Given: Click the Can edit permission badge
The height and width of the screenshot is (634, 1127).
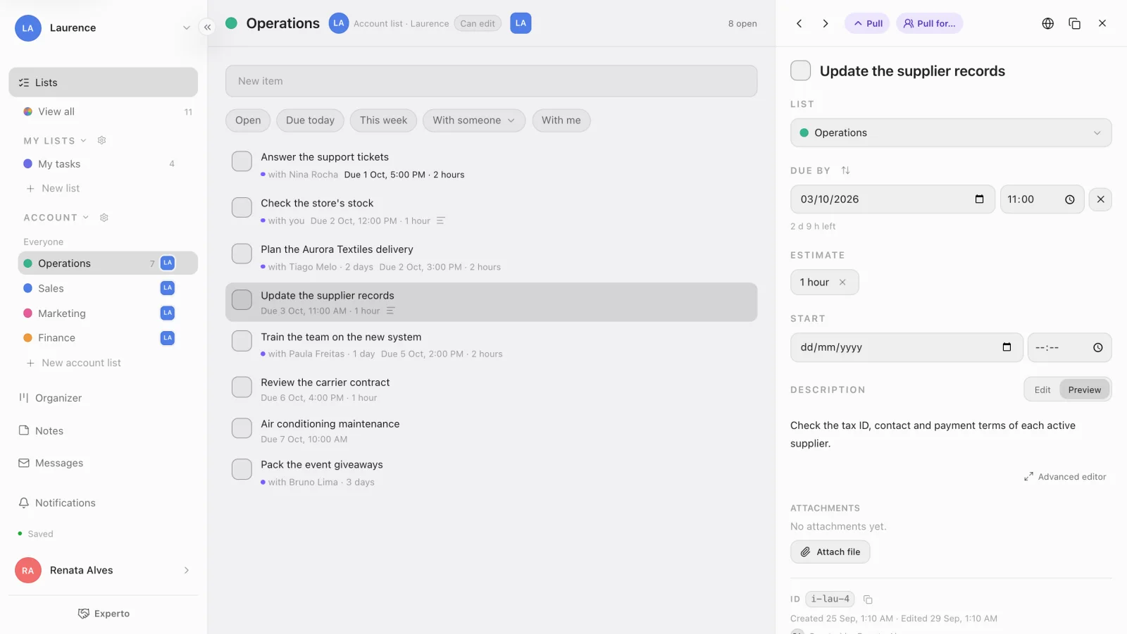Looking at the screenshot, I should coord(478,23).
